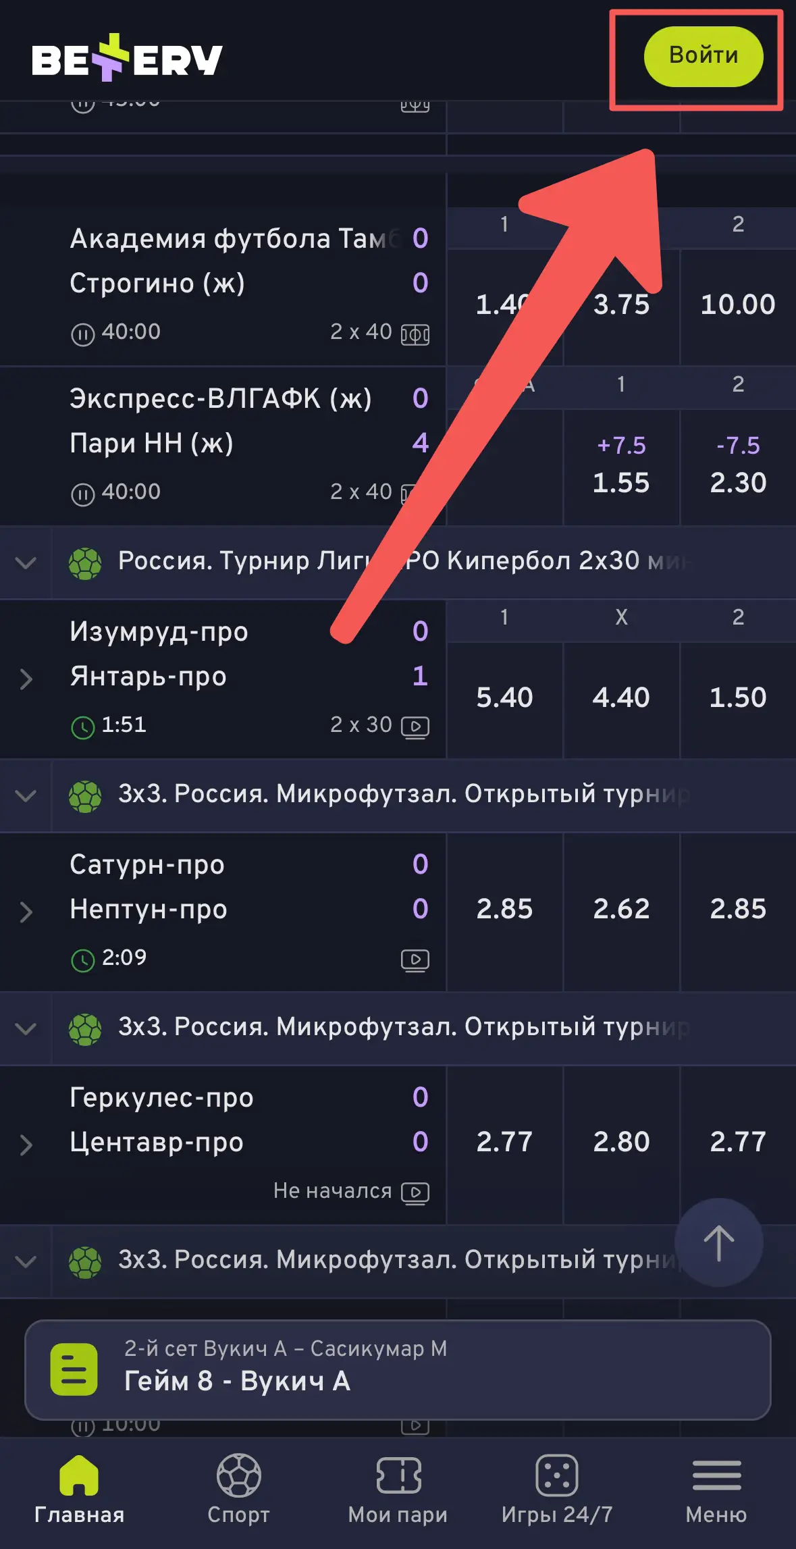Click the Betery logo
The width and height of the screenshot is (796, 1549).
tap(125, 59)
